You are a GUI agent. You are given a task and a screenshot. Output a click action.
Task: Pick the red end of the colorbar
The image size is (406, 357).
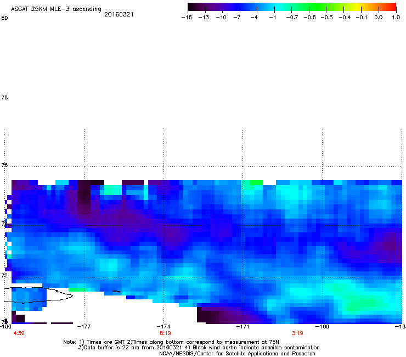[x=392, y=7]
